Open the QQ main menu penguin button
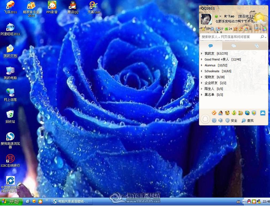This screenshot has width=270, height=206. [205, 119]
